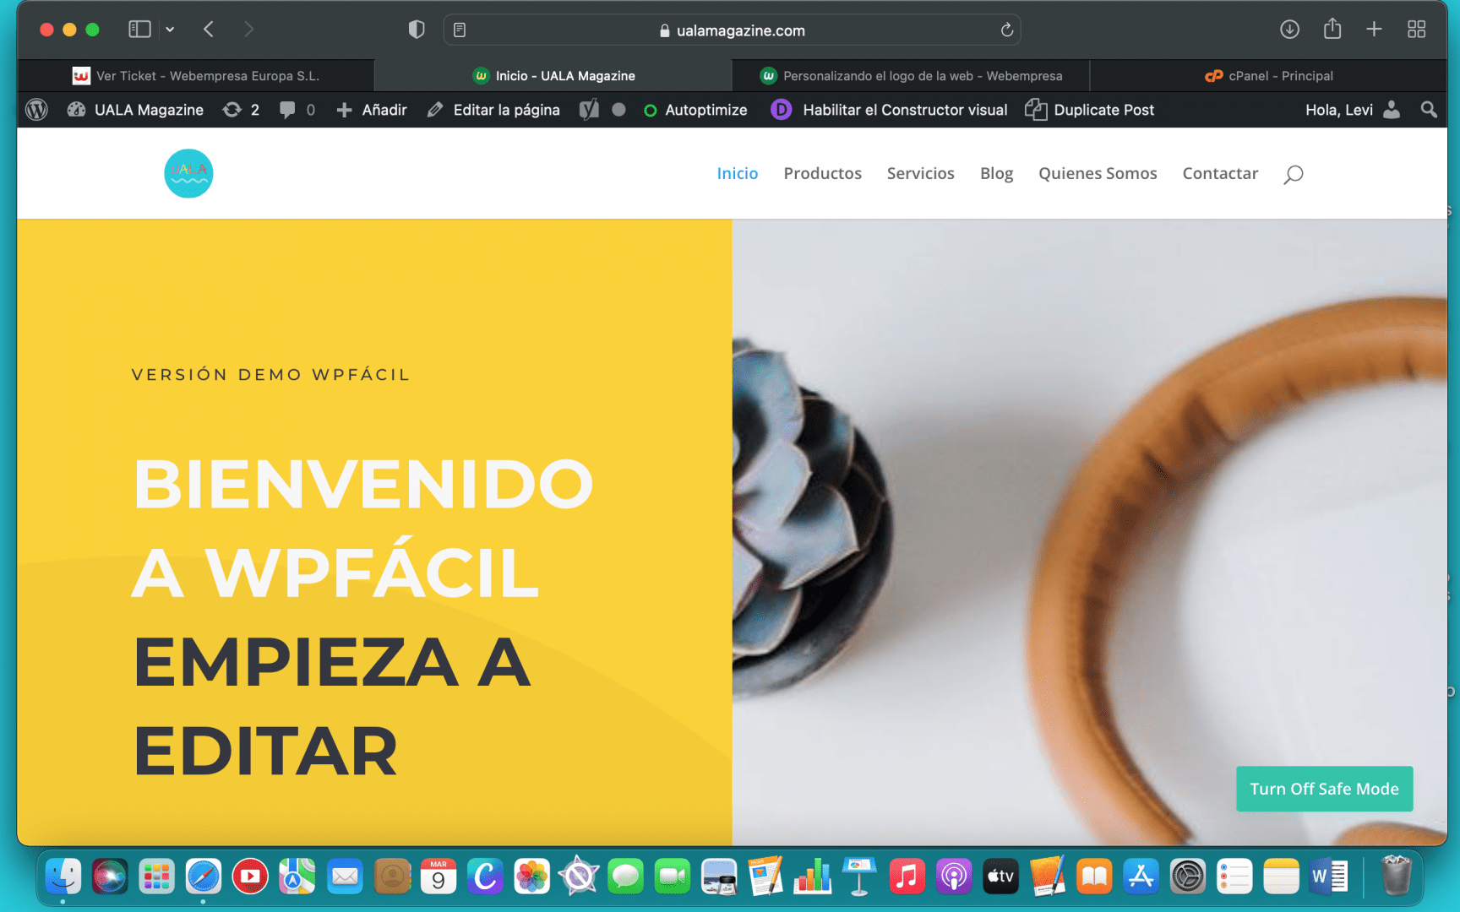Screen dimensions: 1460x912
Task: Open the Servicios page
Action: click(x=921, y=173)
